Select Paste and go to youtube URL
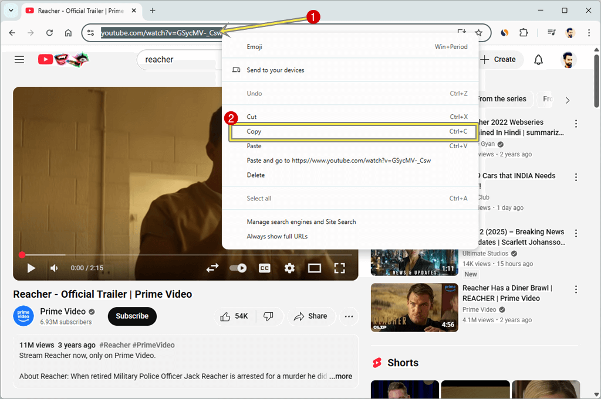Image resolution: width=601 pixels, height=399 pixels. pos(350,161)
